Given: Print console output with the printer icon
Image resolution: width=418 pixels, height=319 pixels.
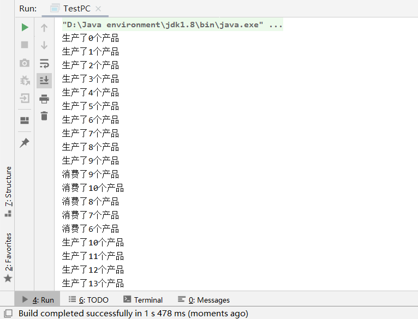Looking at the screenshot, I should [44, 99].
